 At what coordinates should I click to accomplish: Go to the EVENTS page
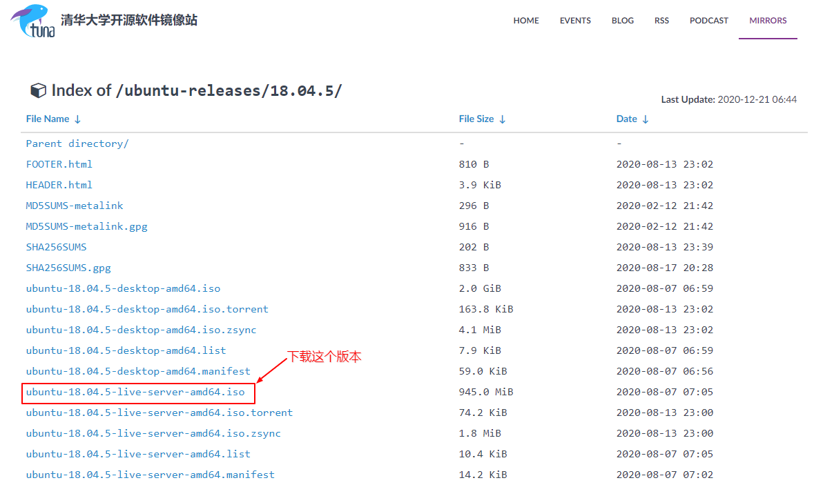[575, 20]
